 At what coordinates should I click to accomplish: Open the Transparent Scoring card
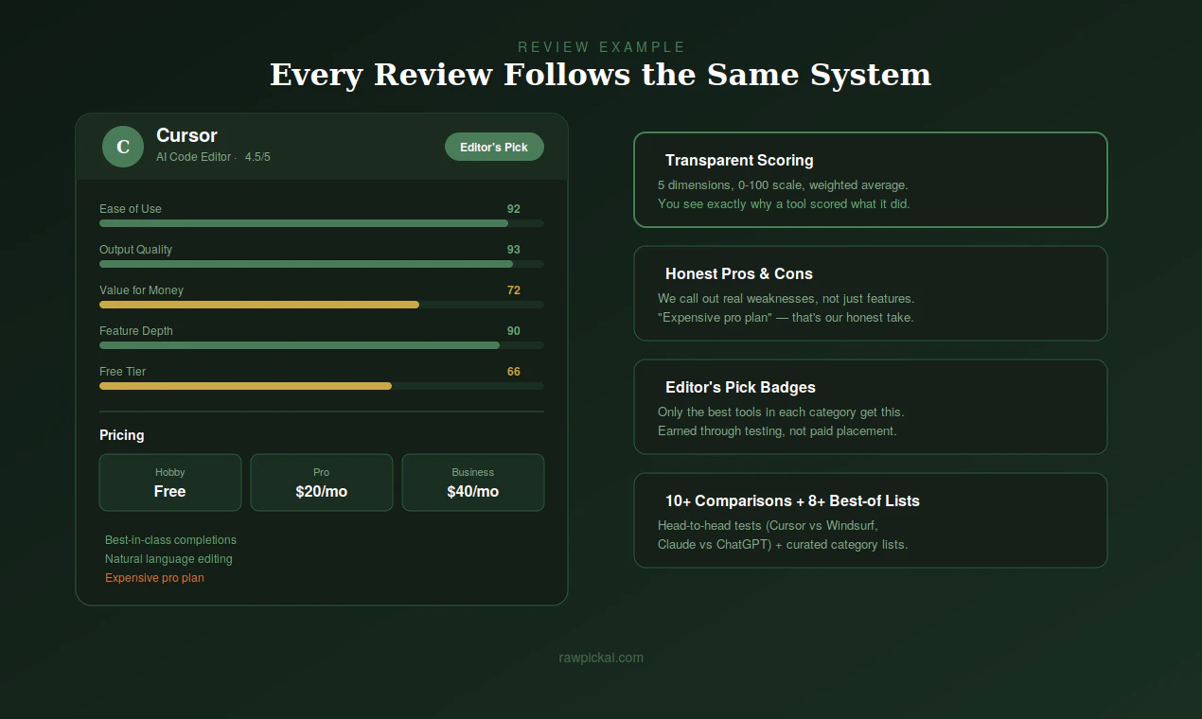click(871, 180)
